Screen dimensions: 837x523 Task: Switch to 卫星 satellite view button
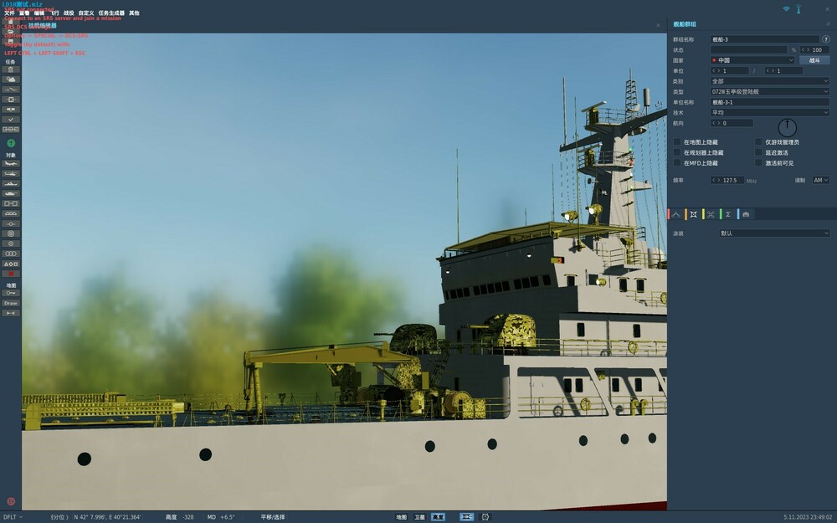pyautogui.click(x=419, y=516)
